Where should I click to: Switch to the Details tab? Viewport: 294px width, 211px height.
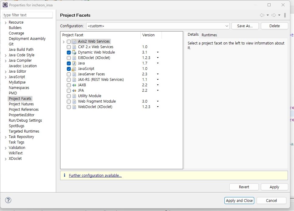click(x=193, y=35)
